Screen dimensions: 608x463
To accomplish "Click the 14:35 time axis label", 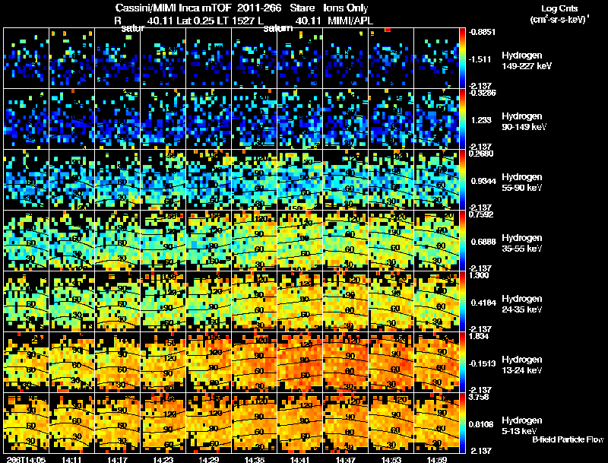I will [x=255, y=459].
